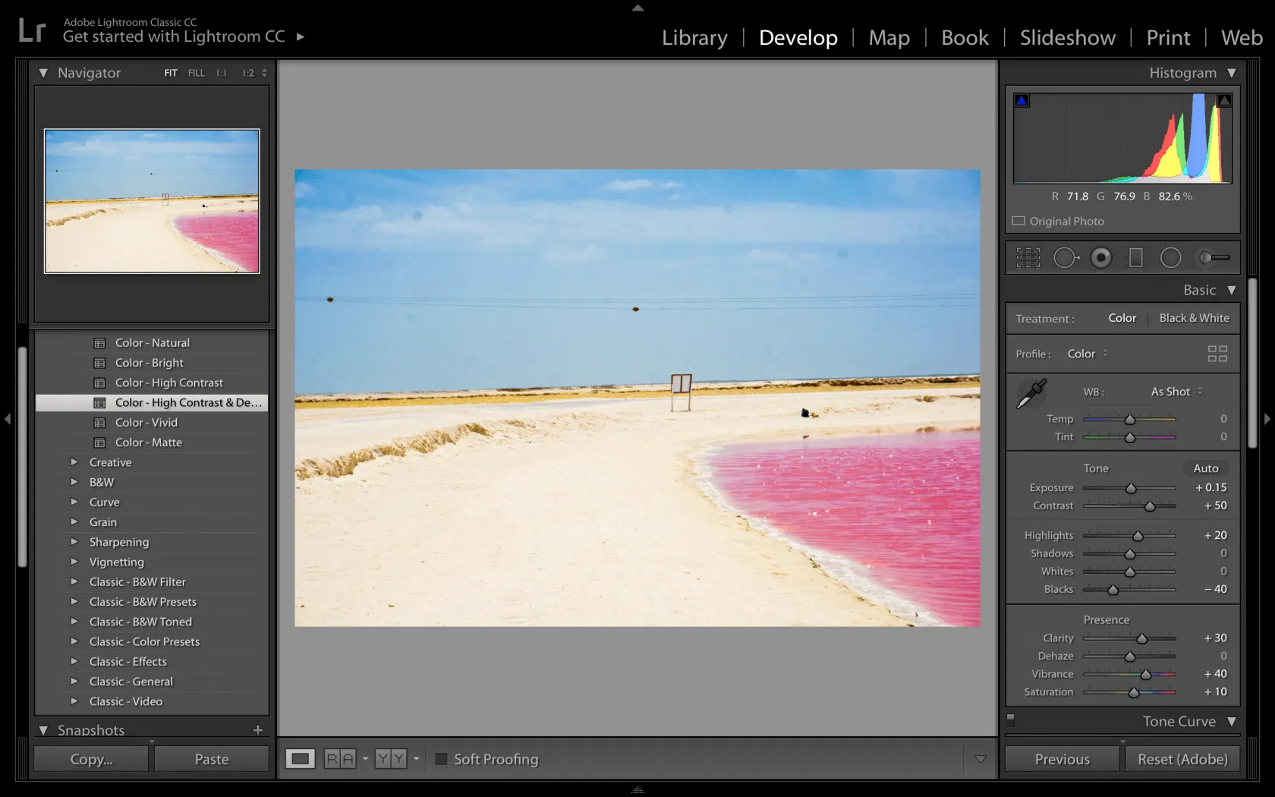Click the Exposure slider handle
Screen dimensions: 1275x797
1131,488
